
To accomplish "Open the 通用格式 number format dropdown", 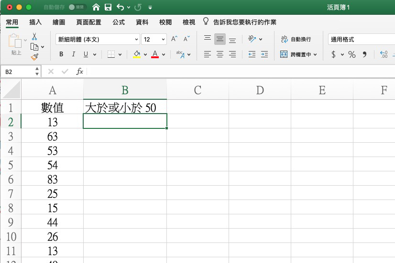I will pyautogui.click(x=362, y=40).
